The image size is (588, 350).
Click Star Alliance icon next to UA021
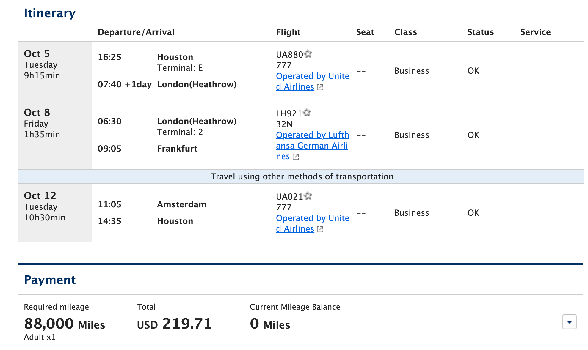(308, 196)
